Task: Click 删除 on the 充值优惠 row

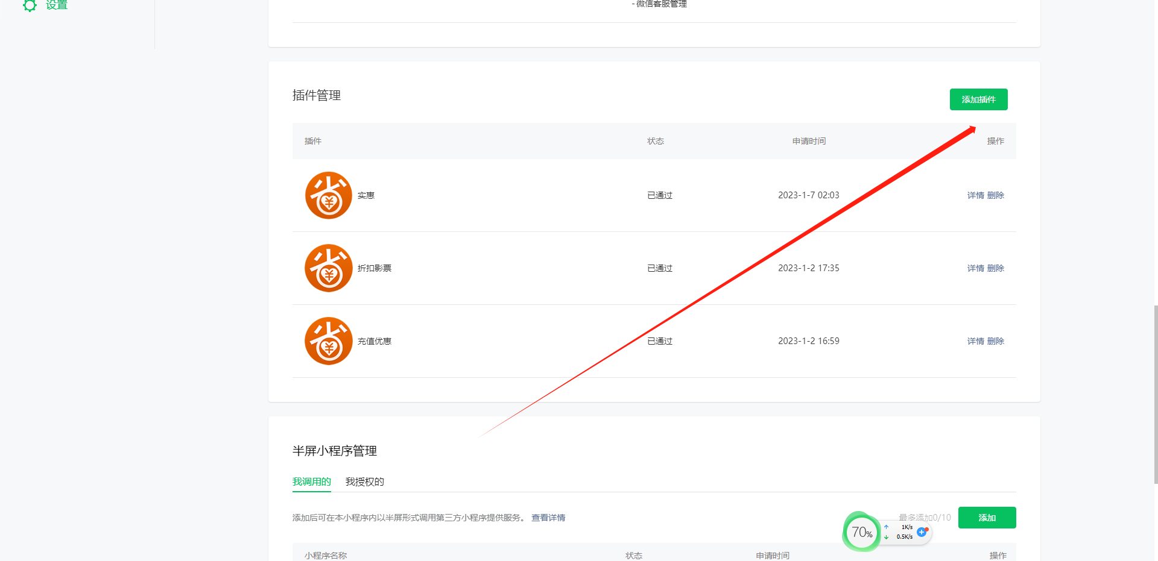Action: click(x=996, y=341)
